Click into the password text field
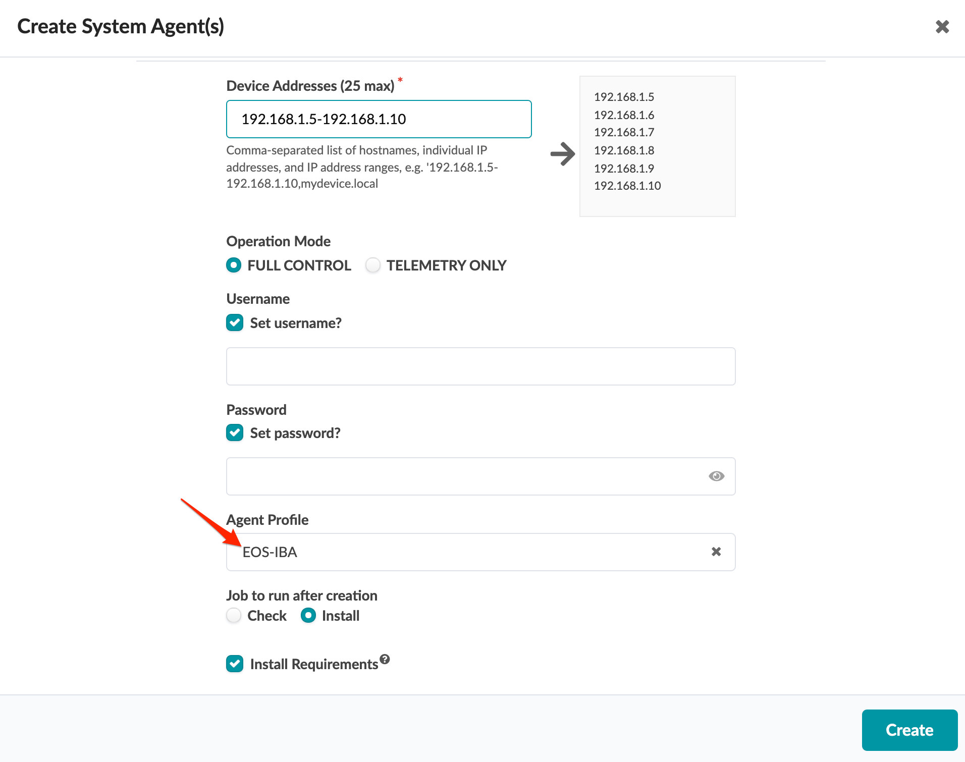The width and height of the screenshot is (965, 762). click(x=464, y=476)
